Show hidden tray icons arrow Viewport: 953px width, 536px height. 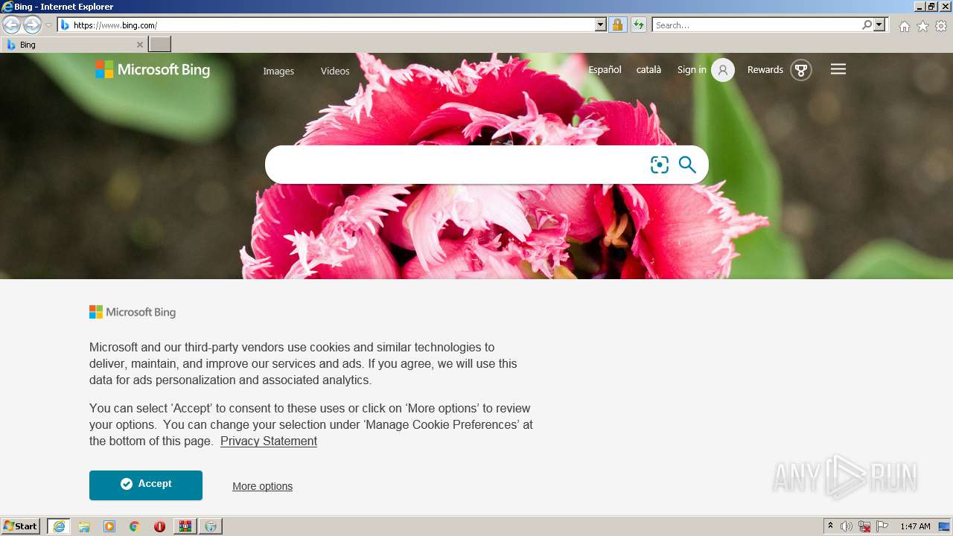click(x=830, y=526)
